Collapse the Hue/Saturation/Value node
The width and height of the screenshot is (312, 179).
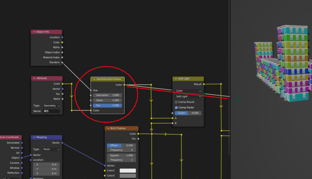(94, 79)
